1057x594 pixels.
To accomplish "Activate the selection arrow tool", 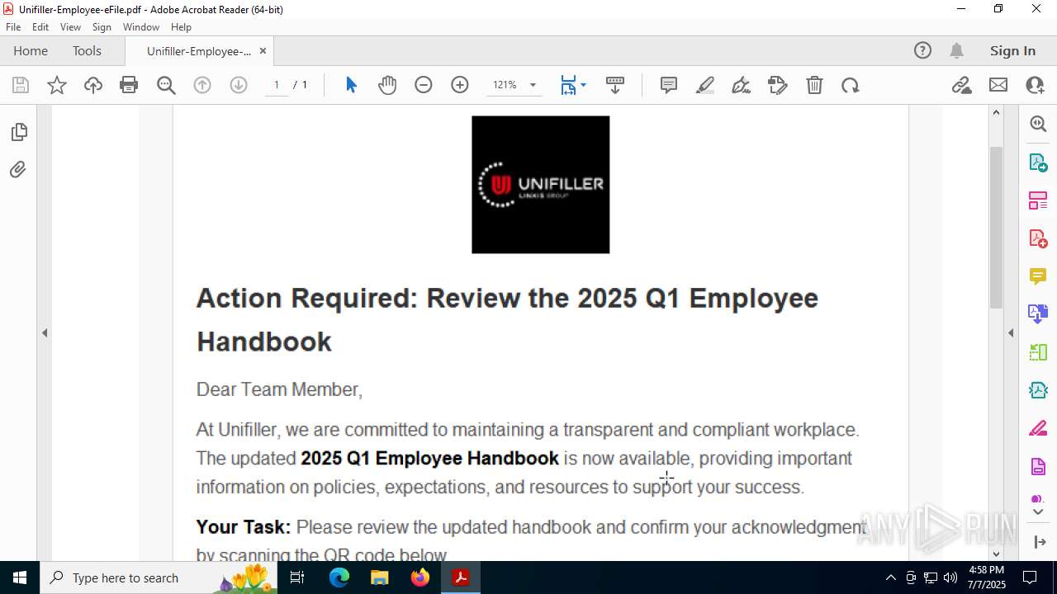I will tap(351, 85).
